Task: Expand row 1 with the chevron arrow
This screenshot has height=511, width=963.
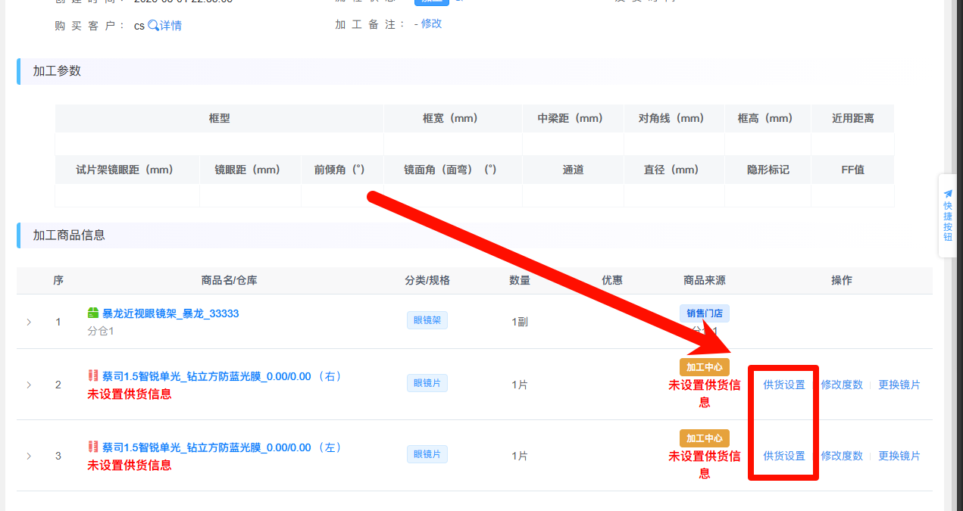Action: (x=29, y=322)
